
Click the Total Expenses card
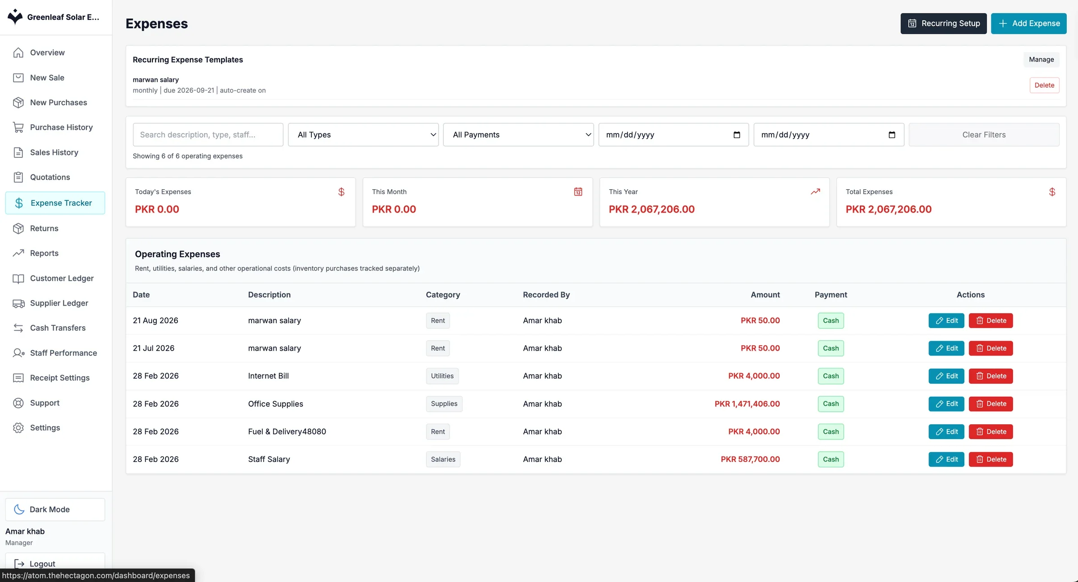(x=951, y=202)
